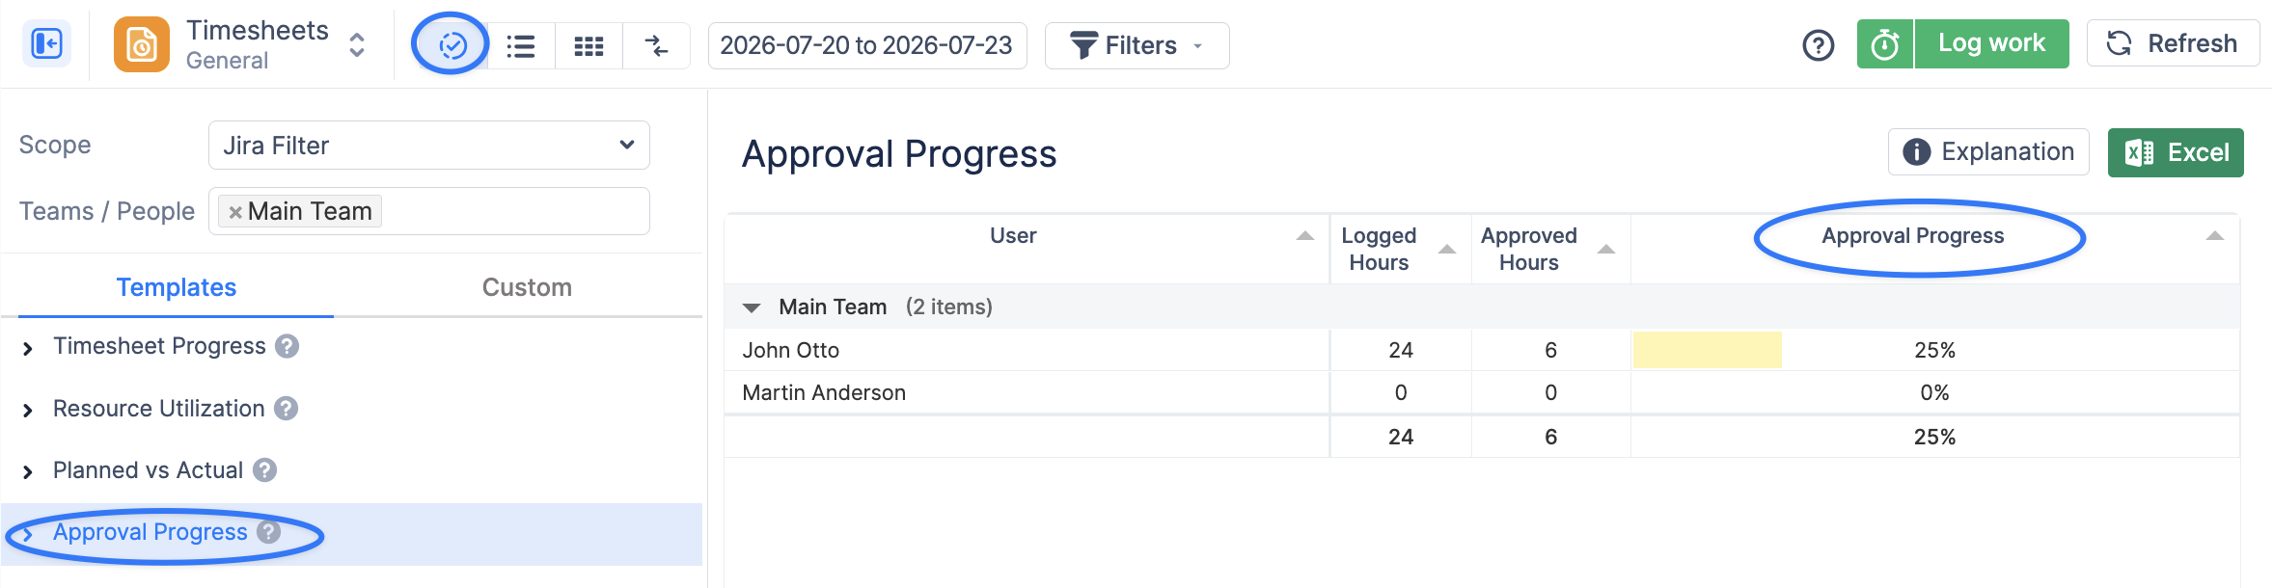Start the timer stopwatch icon
2273x588 pixels.
[1885, 44]
